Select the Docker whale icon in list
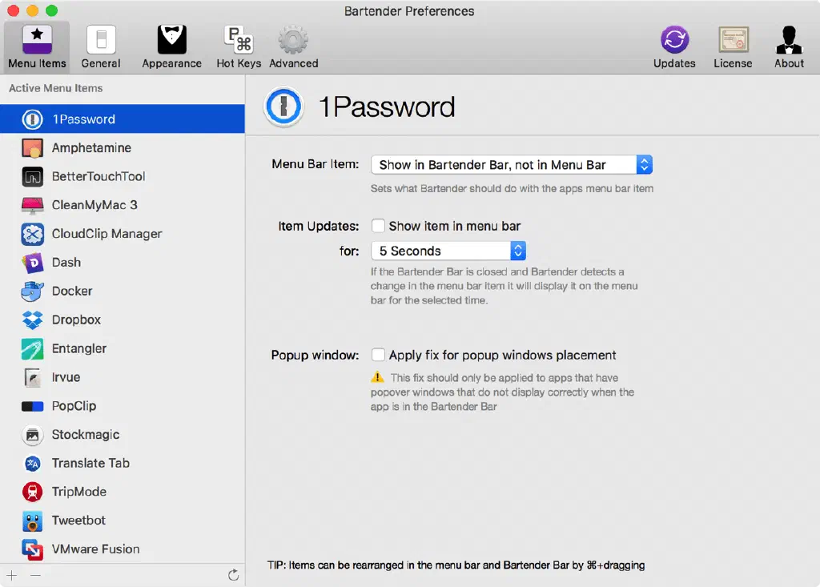 pos(32,291)
